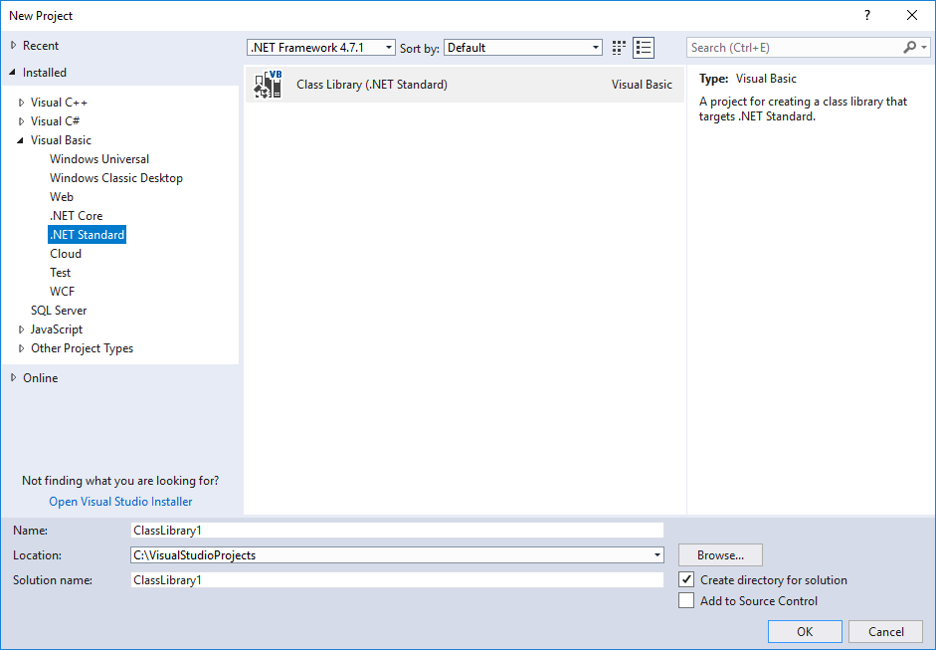Click the search magnifier icon
Image resolution: width=936 pixels, height=650 pixels.
tap(909, 47)
